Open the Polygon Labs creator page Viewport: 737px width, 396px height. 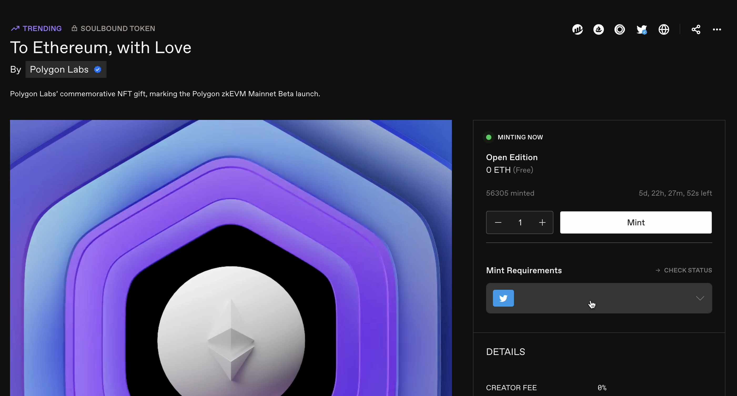pyautogui.click(x=59, y=69)
